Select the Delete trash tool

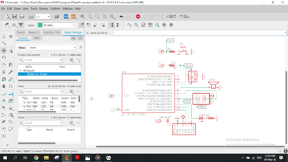(x=4, y=72)
